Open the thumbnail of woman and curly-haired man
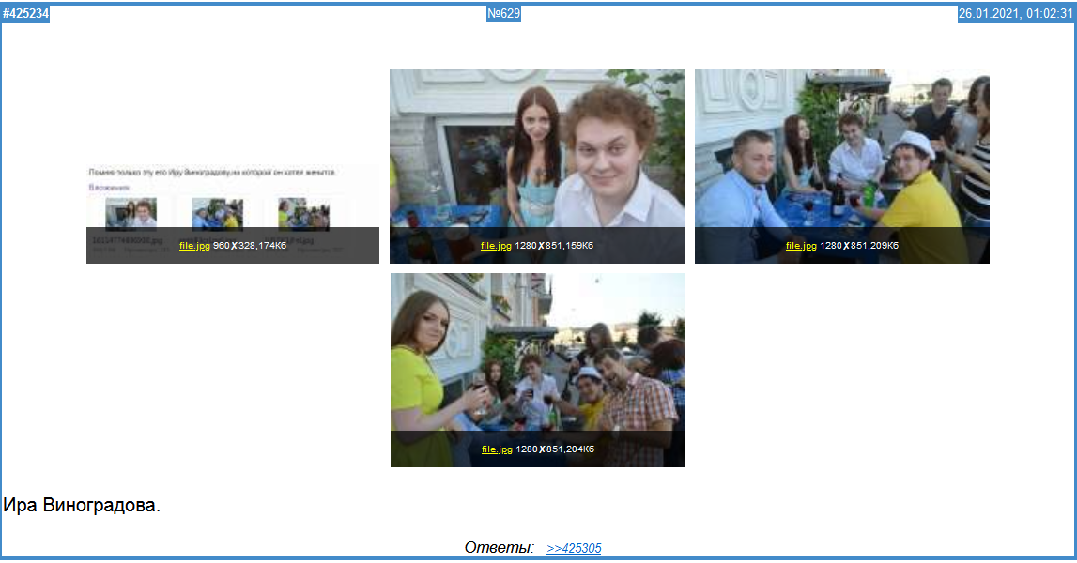 click(537, 166)
